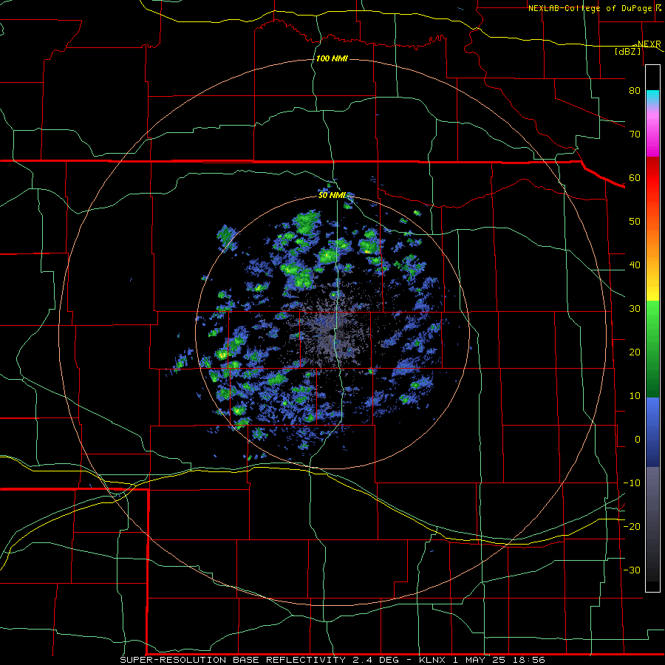Click the -10 value on the color scale
665x665 pixels.
[632, 483]
